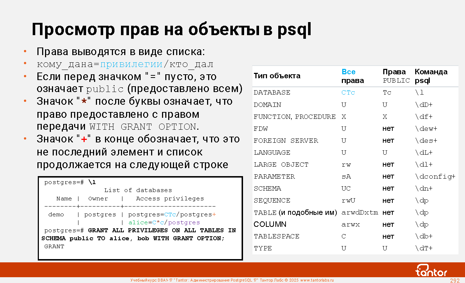Click the slide title "Просмотр прав на объекты в psql"
This screenshot has width=465, height=283.
click(171, 30)
